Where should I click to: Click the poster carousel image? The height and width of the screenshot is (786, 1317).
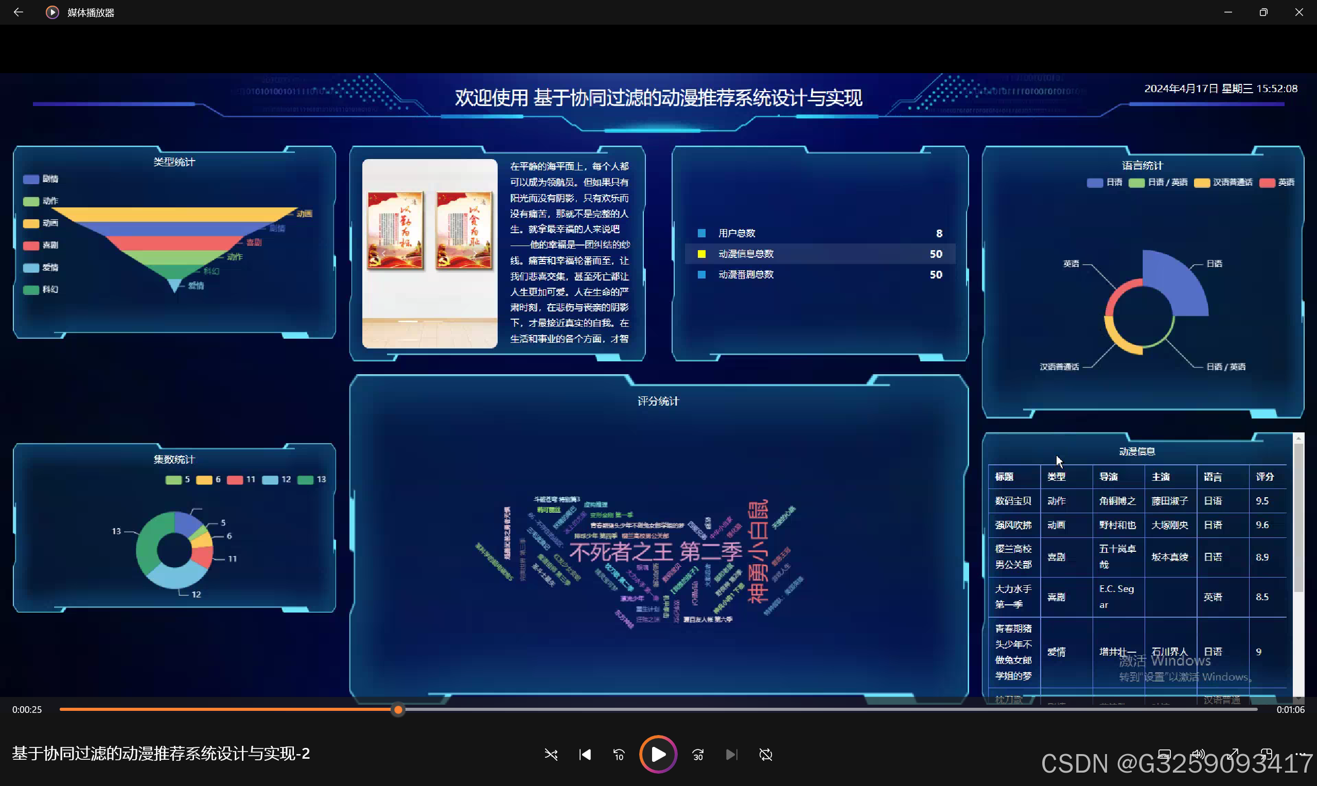pyautogui.click(x=429, y=254)
